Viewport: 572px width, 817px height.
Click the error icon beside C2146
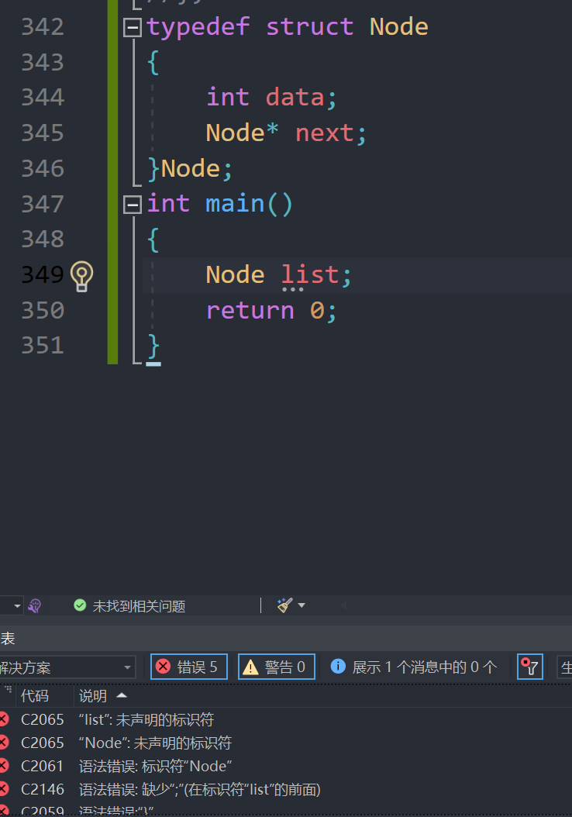(3, 789)
